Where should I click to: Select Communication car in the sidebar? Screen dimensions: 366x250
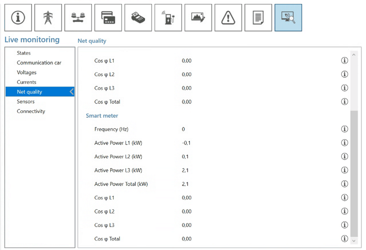(x=40, y=62)
